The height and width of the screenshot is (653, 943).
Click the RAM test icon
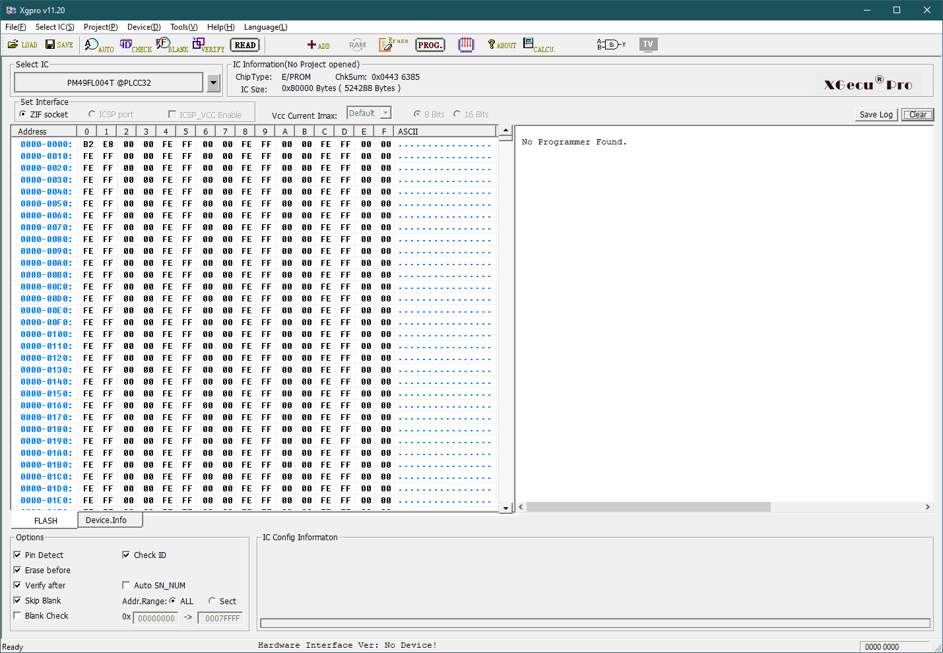[357, 45]
